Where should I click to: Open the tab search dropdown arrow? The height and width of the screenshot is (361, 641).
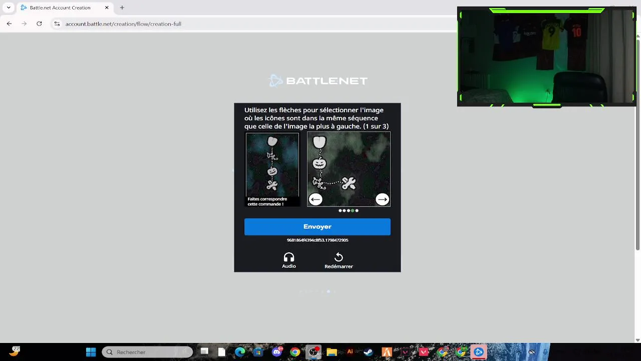(9, 8)
